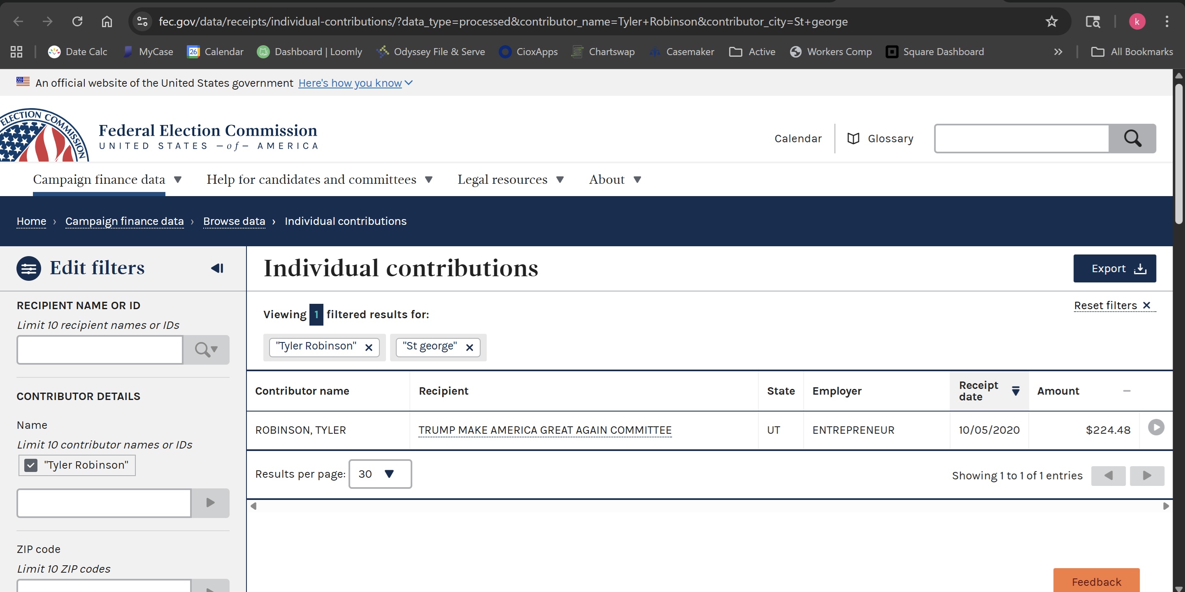Uncheck the "Tyler Robinson" name checkbox
This screenshot has height=592, width=1185.
[x=31, y=465]
